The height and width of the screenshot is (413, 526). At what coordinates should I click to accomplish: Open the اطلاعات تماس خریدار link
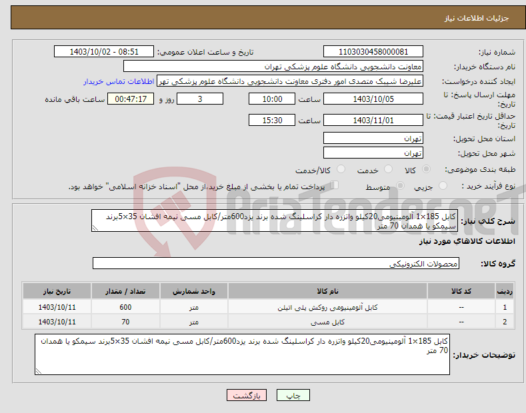[x=119, y=81]
